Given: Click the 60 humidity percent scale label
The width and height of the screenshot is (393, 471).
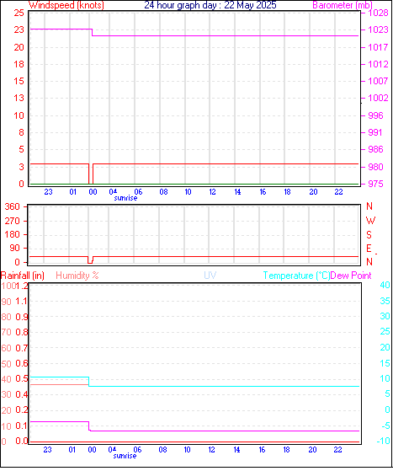Looking at the screenshot, I should pos(7,348).
